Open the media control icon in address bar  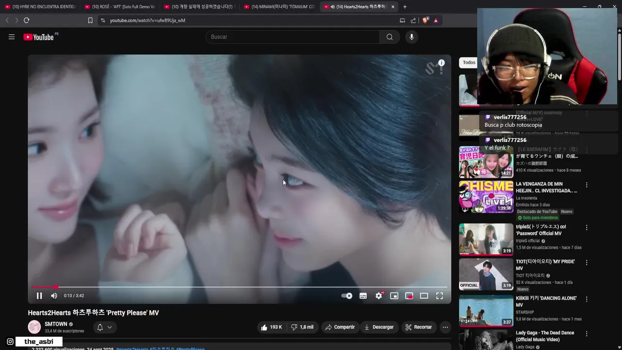(402, 20)
